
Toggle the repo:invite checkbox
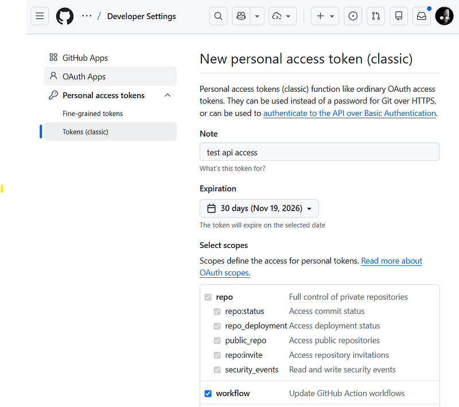pyautogui.click(x=217, y=355)
